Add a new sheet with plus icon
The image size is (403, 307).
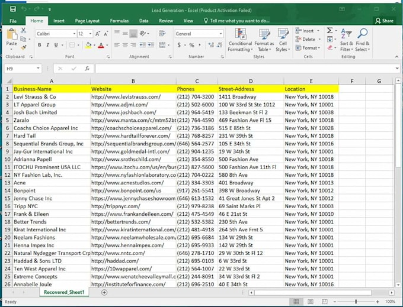(104, 292)
